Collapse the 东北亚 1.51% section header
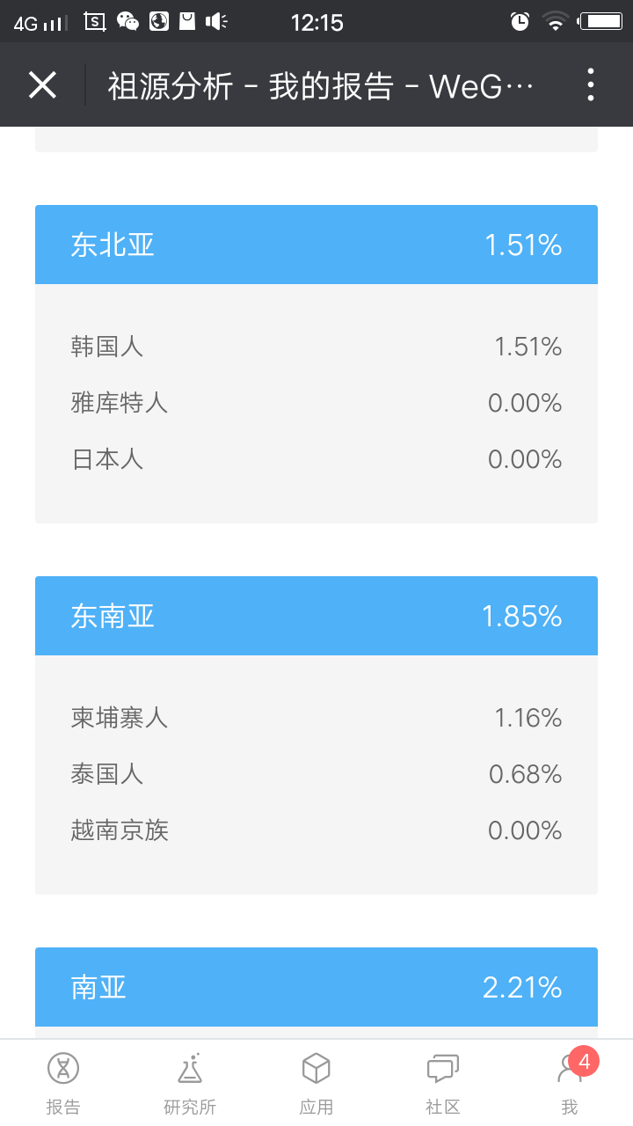Screen dimensions: 633x1126 click(x=316, y=245)
